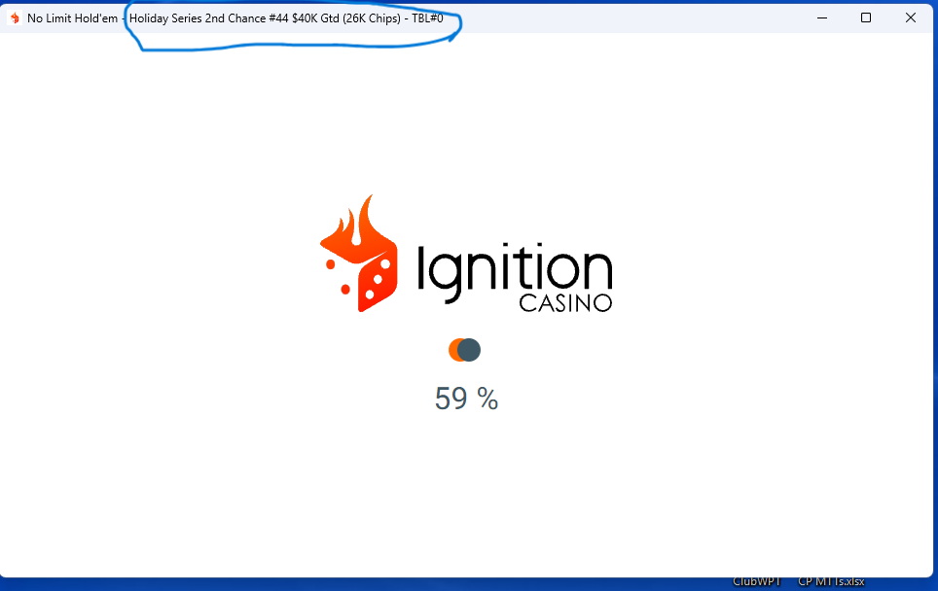Screen dimensions: 938x591
Task: Click the "TBL#0" table label
Action: pos(427,18)
